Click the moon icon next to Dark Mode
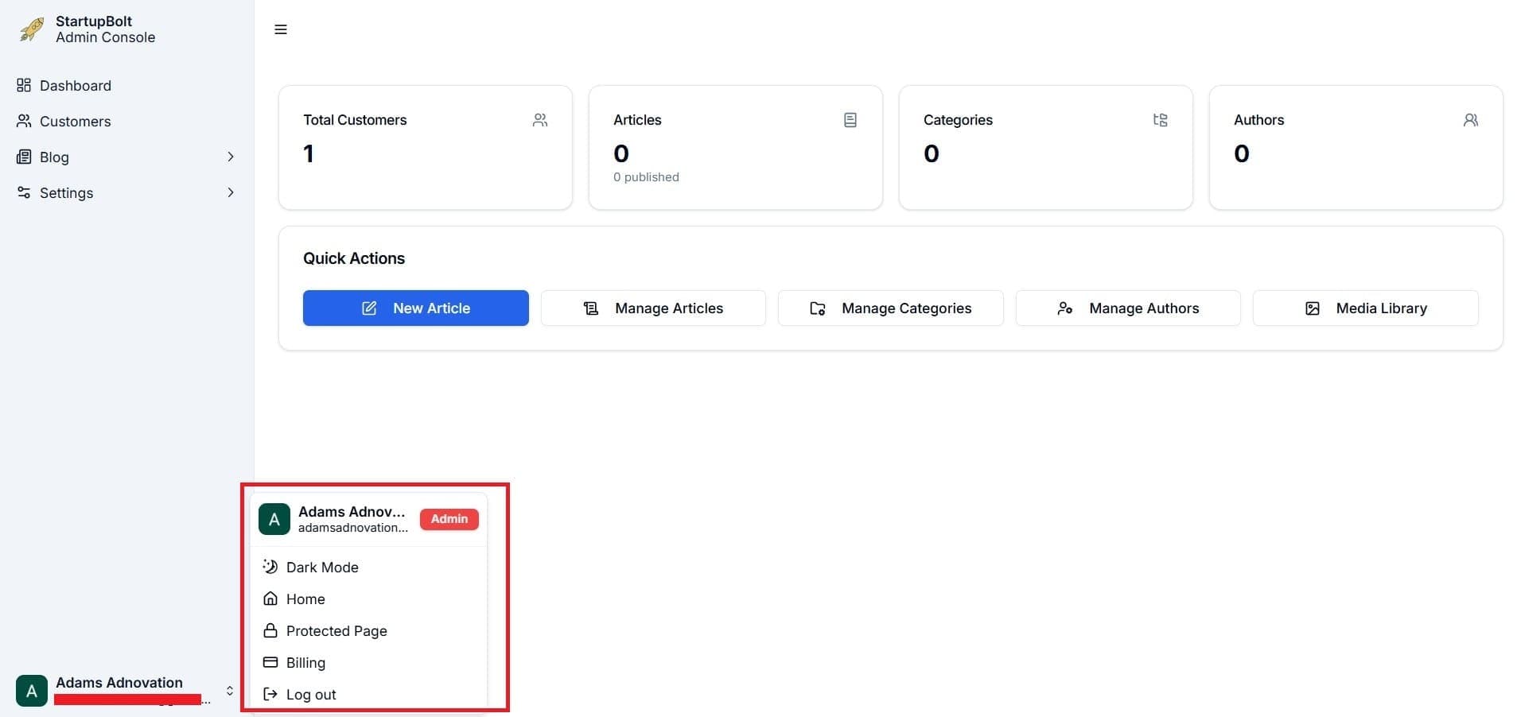The width and height of the screenshot is (1517, 717). (x=270, y=567)
